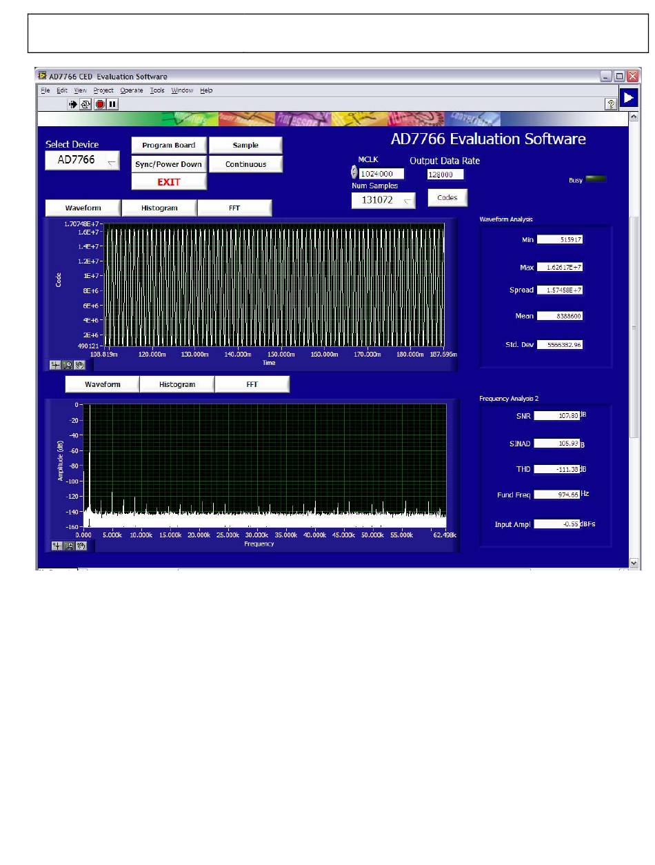Click the Max value field 1.62617E+7
The image size is (655, 865).
560,267
